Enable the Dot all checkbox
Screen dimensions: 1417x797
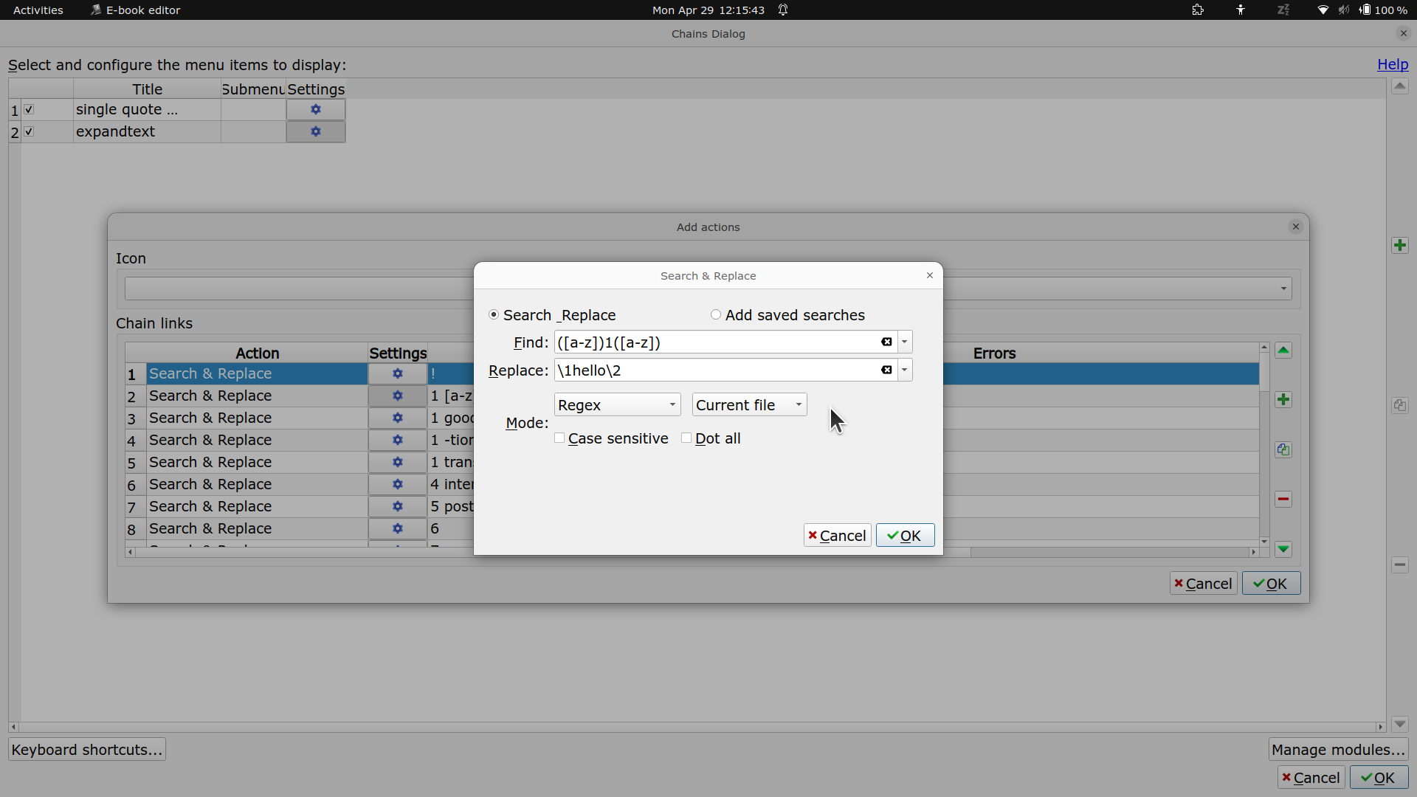(686, 438)
